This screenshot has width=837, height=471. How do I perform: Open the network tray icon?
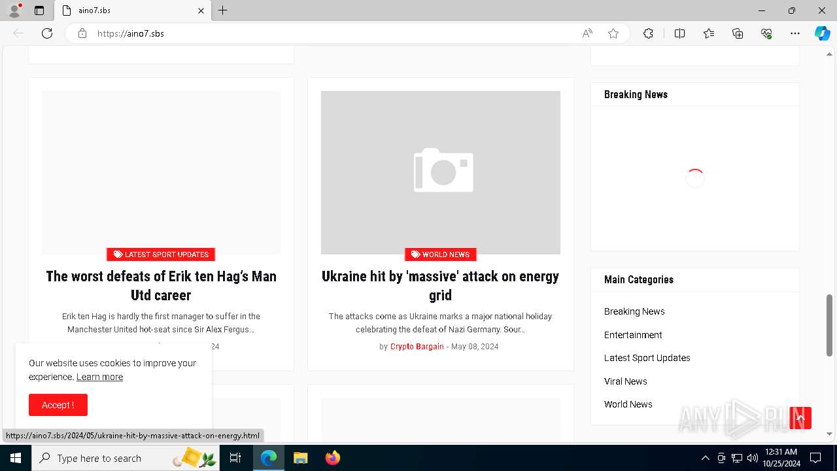(x=737, y=458)
